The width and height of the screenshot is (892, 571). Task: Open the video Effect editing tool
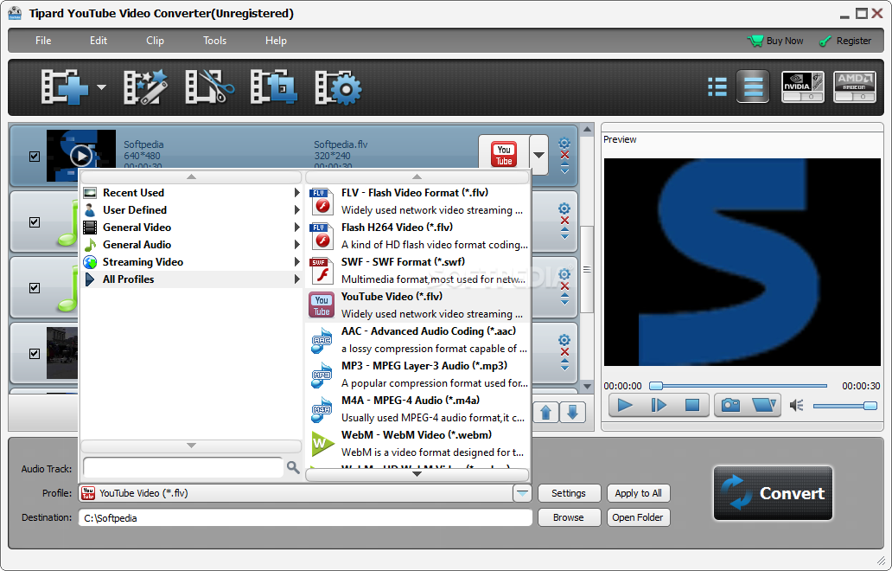145,87
